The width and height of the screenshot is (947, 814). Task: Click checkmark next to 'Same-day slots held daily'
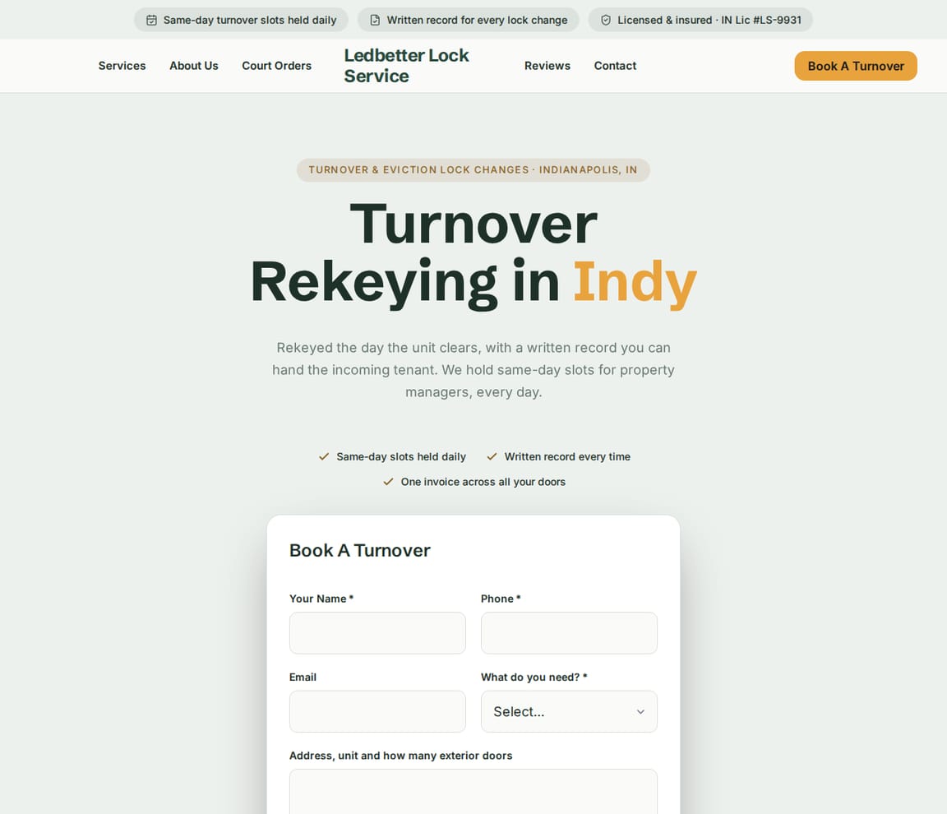[324, 456]
